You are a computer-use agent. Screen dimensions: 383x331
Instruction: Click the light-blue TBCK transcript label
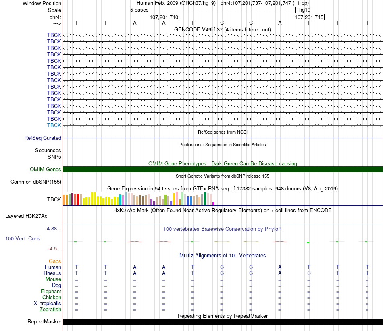coord(54,125)
